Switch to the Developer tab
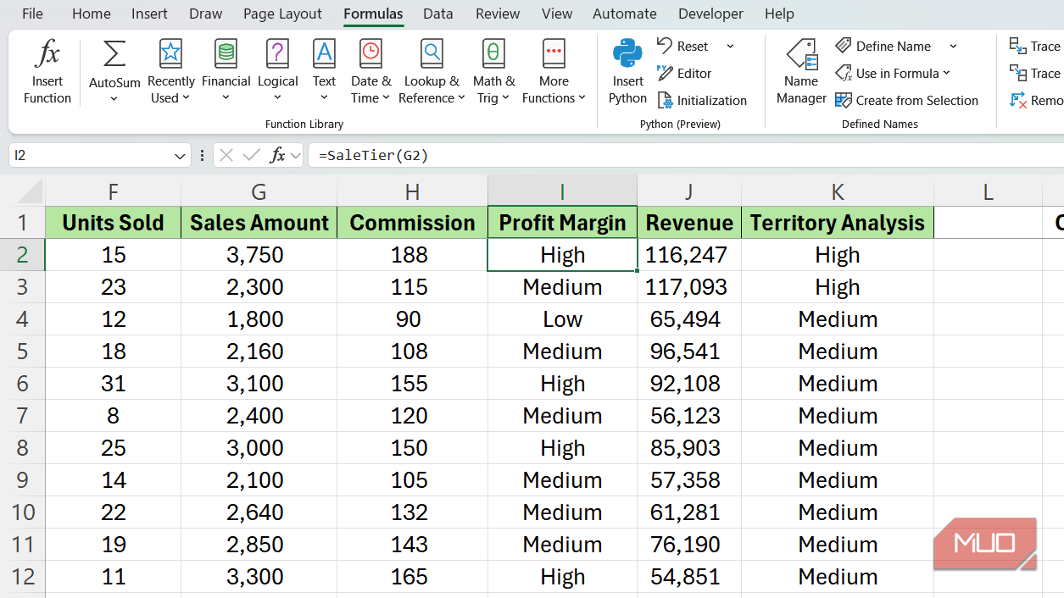 pos(710,14)
